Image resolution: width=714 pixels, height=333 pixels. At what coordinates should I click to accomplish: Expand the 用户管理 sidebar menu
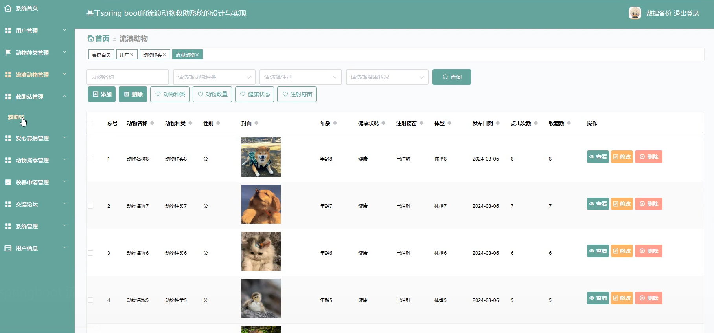tap(37, 30)
